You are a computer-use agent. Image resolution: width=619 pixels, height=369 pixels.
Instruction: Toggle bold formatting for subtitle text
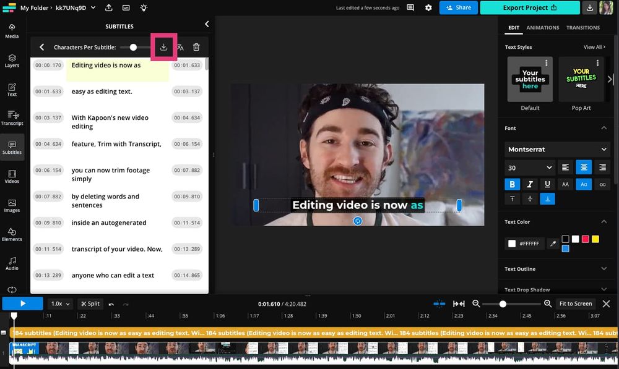(x=512, y=184)
